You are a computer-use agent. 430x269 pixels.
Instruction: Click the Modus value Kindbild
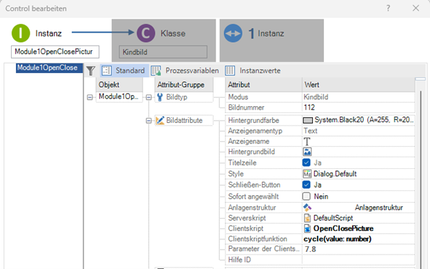(x=316, y=97)
